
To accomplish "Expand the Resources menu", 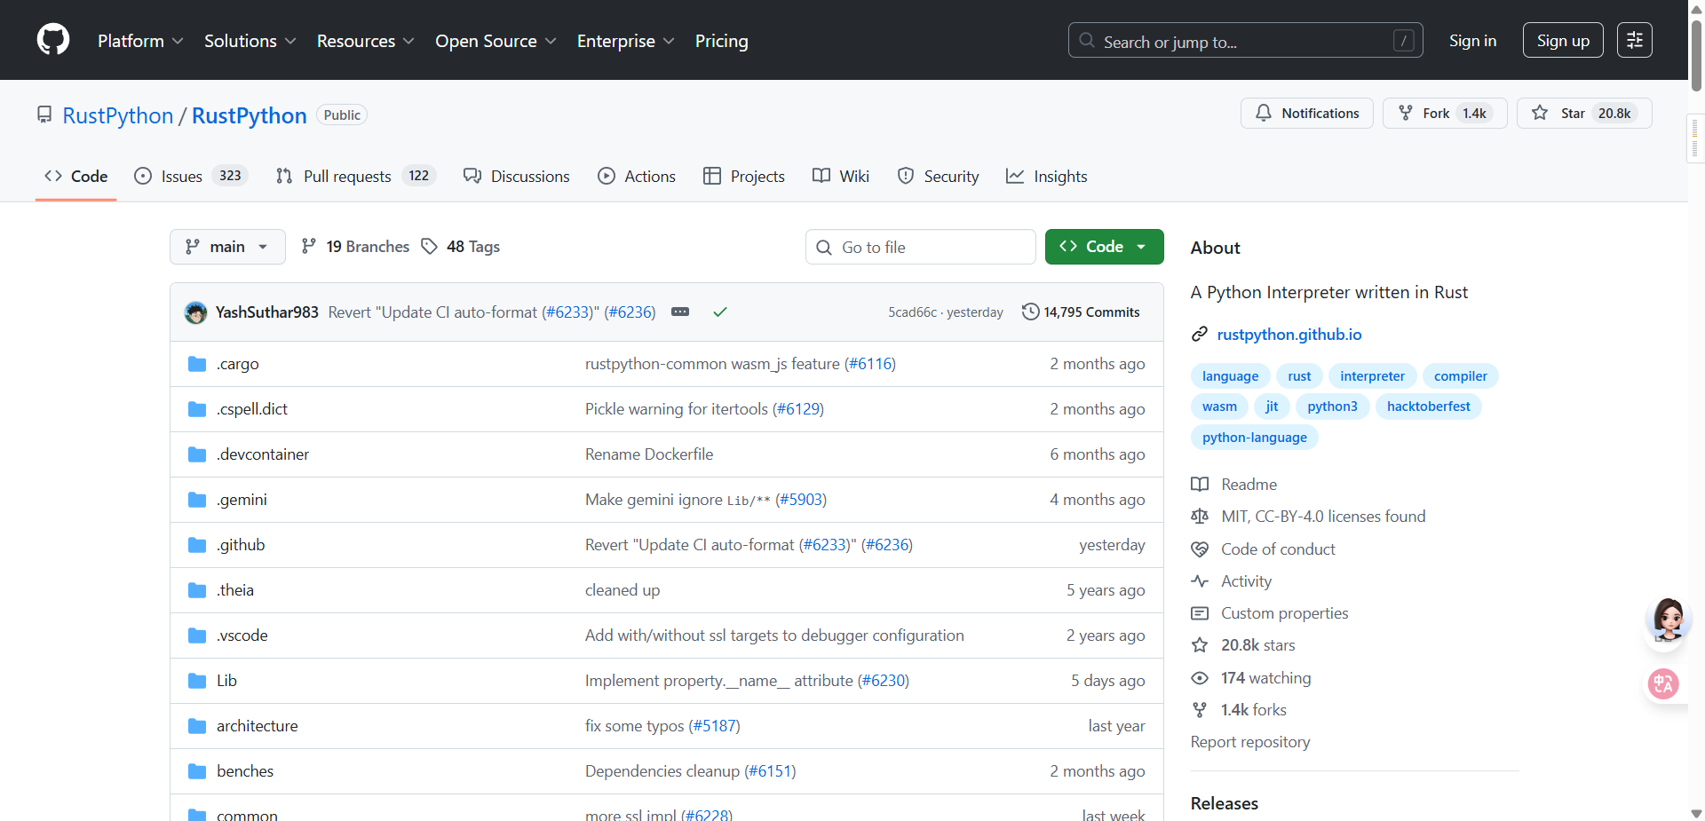I will click(365, 41).
